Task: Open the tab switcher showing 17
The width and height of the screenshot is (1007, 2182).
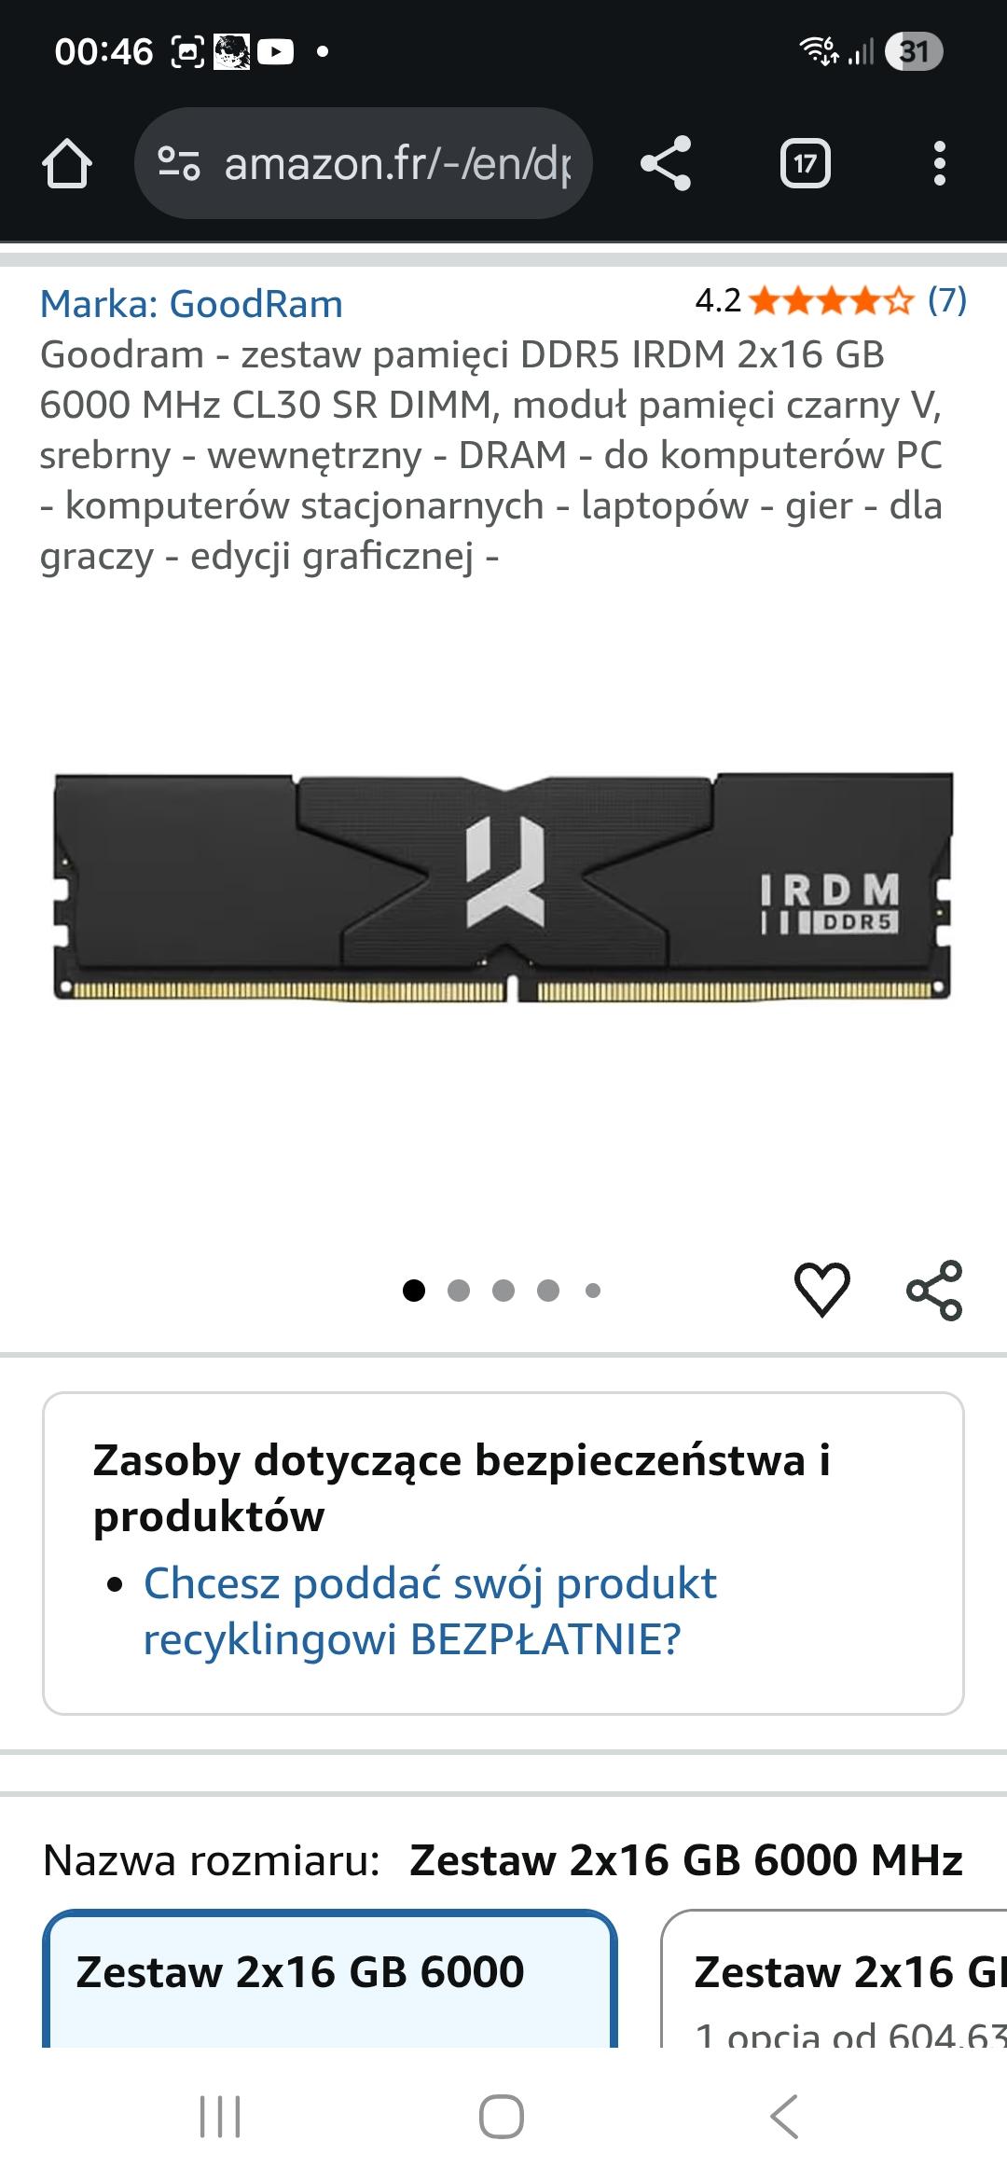Action: [806, 164]
